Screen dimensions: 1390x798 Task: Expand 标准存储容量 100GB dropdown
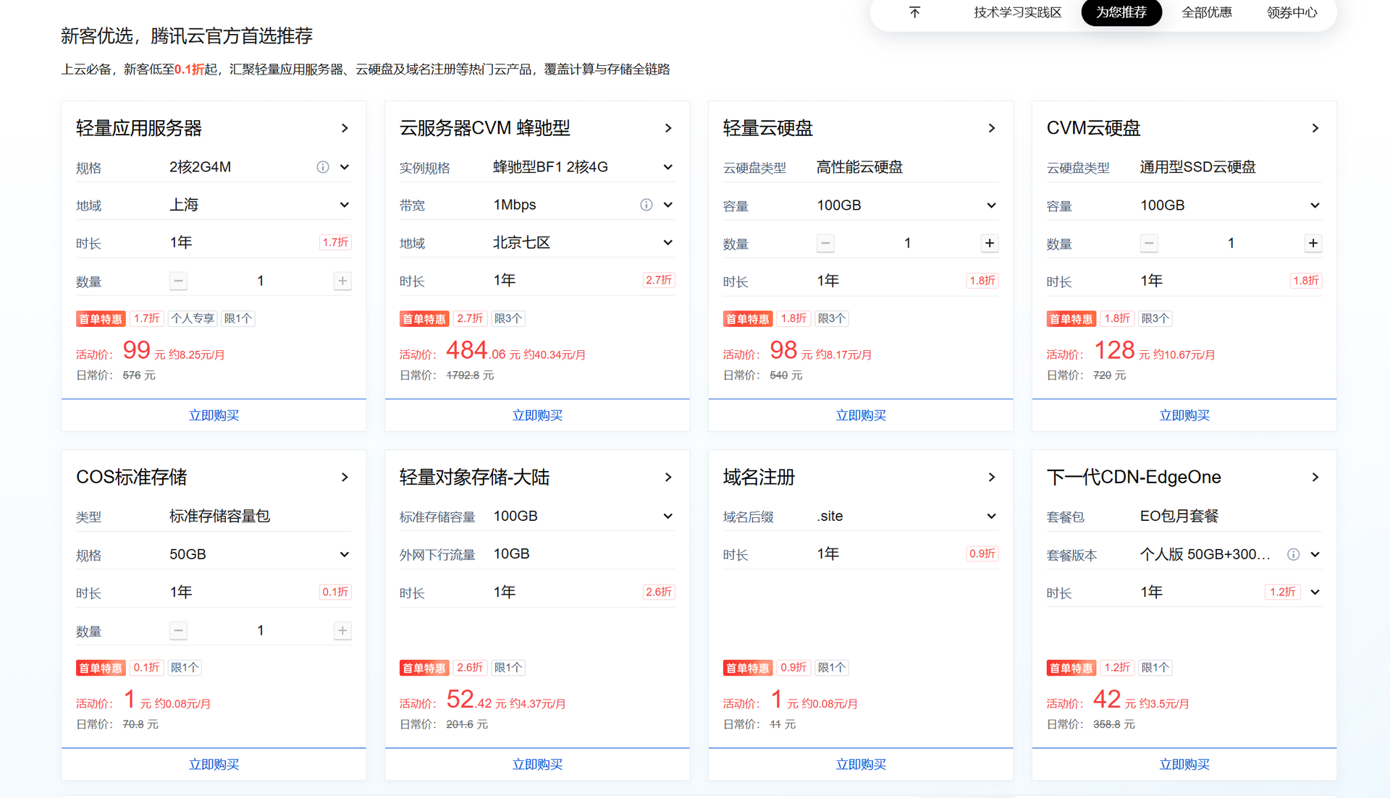(668, 516)
